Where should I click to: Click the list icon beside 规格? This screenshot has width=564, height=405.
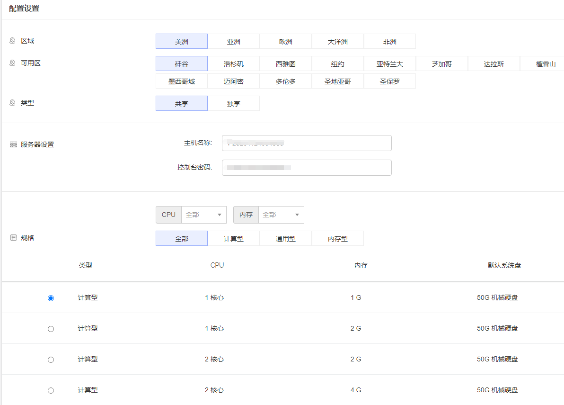pyautogui.click(x=13, y=238)
